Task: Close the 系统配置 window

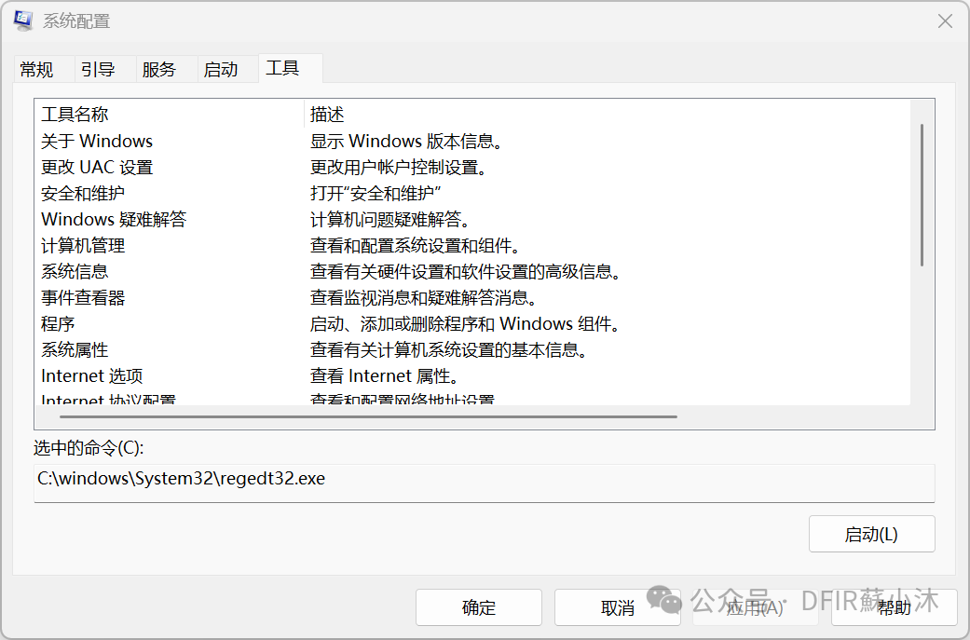Action: pos(945,21)
